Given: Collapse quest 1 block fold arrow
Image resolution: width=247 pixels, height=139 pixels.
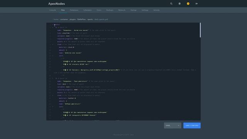Looking at the screenshot, I should [52, 27].
